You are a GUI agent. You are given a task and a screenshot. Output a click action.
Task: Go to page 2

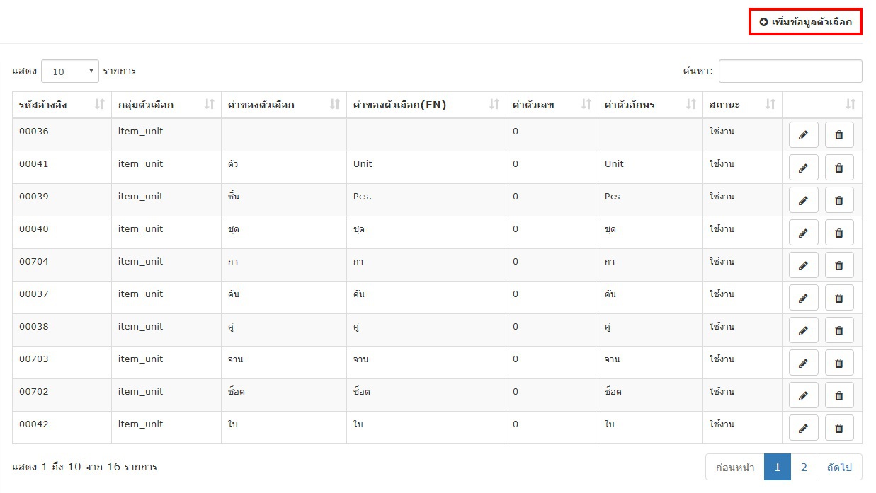click(804, 468)
